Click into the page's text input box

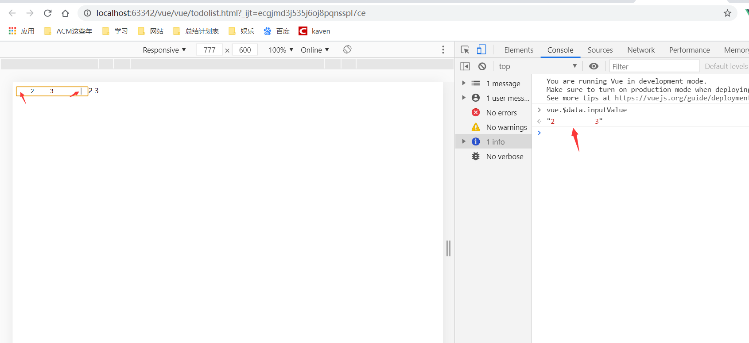[52, 91]
